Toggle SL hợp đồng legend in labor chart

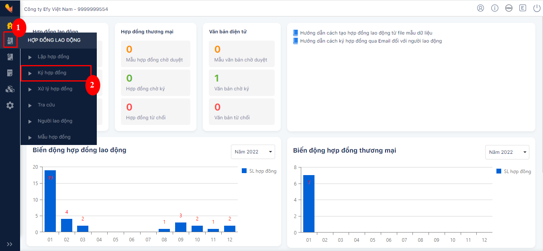click(259, 171)
